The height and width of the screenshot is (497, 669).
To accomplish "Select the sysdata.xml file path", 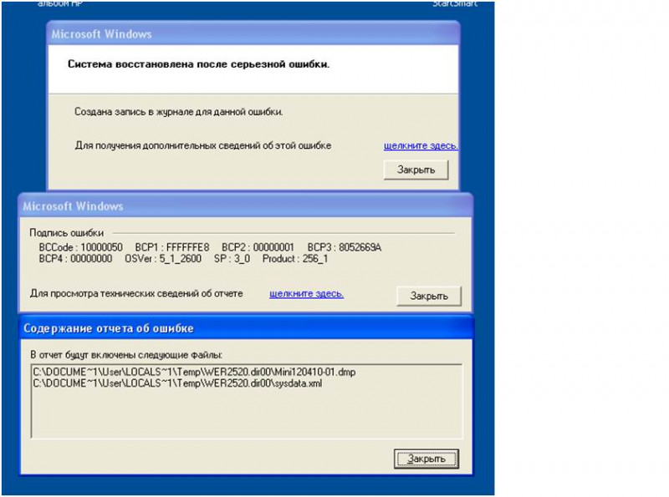I will tap(177, 383).
